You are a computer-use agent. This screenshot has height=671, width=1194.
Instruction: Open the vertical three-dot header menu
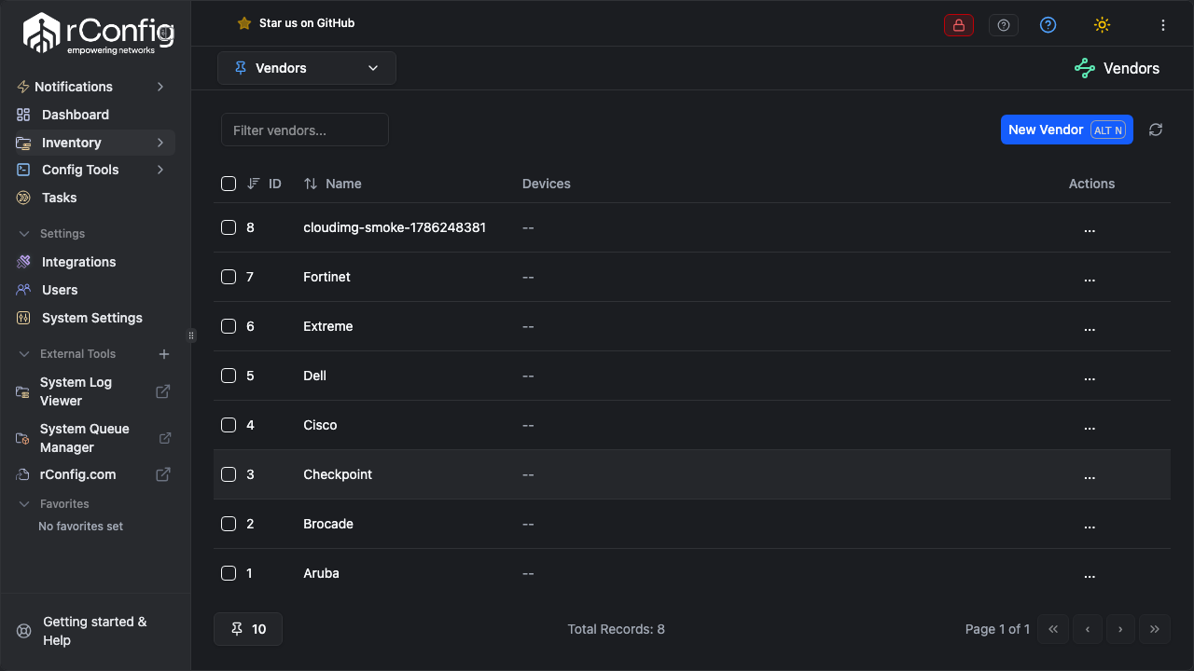[x=1163, y=25]
